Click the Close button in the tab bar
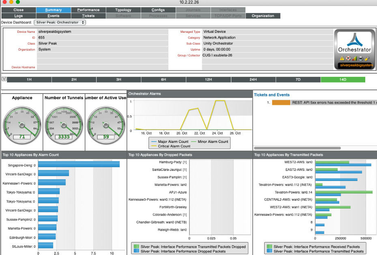 pyautogui.click(x=18, y=10)
